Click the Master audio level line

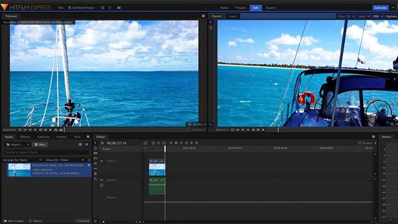point(257,202)
